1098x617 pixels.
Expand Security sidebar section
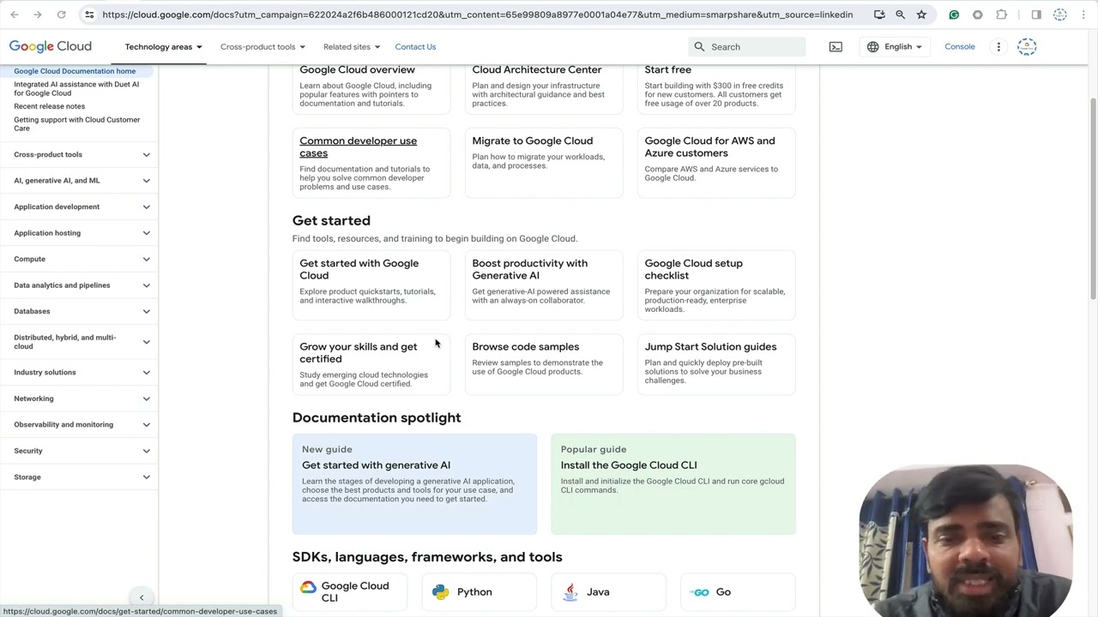click(x=79, y=451)
